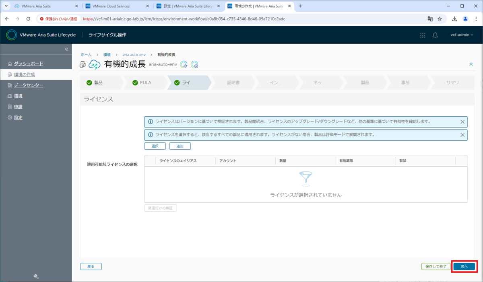The width and height of the screenshot is (483, 282).
Task: Open the browser three-dot menu
Action: click(x=476, y=19)
